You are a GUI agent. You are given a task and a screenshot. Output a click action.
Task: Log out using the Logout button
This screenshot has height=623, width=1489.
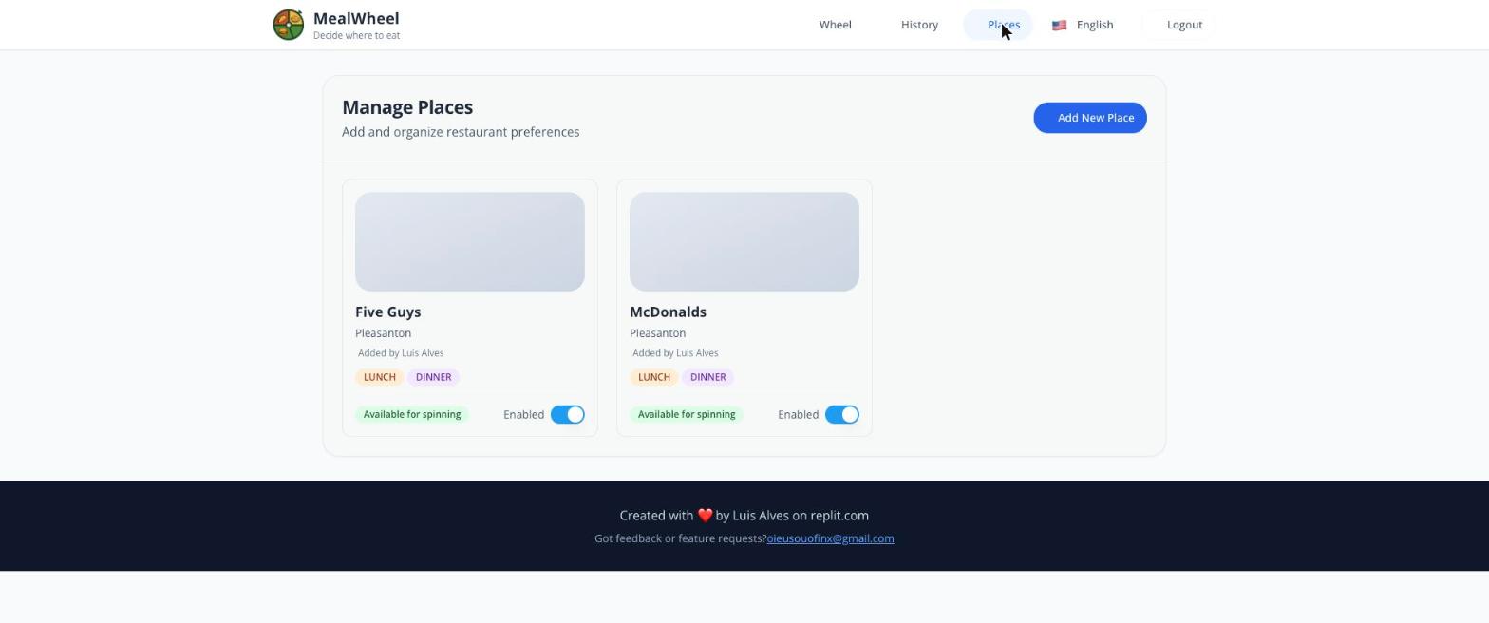(x=1184, y=25)
